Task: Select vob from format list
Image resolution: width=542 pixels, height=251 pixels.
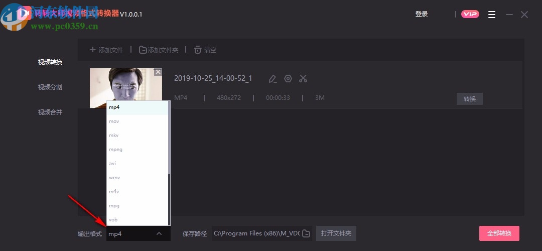Action: 137,219
